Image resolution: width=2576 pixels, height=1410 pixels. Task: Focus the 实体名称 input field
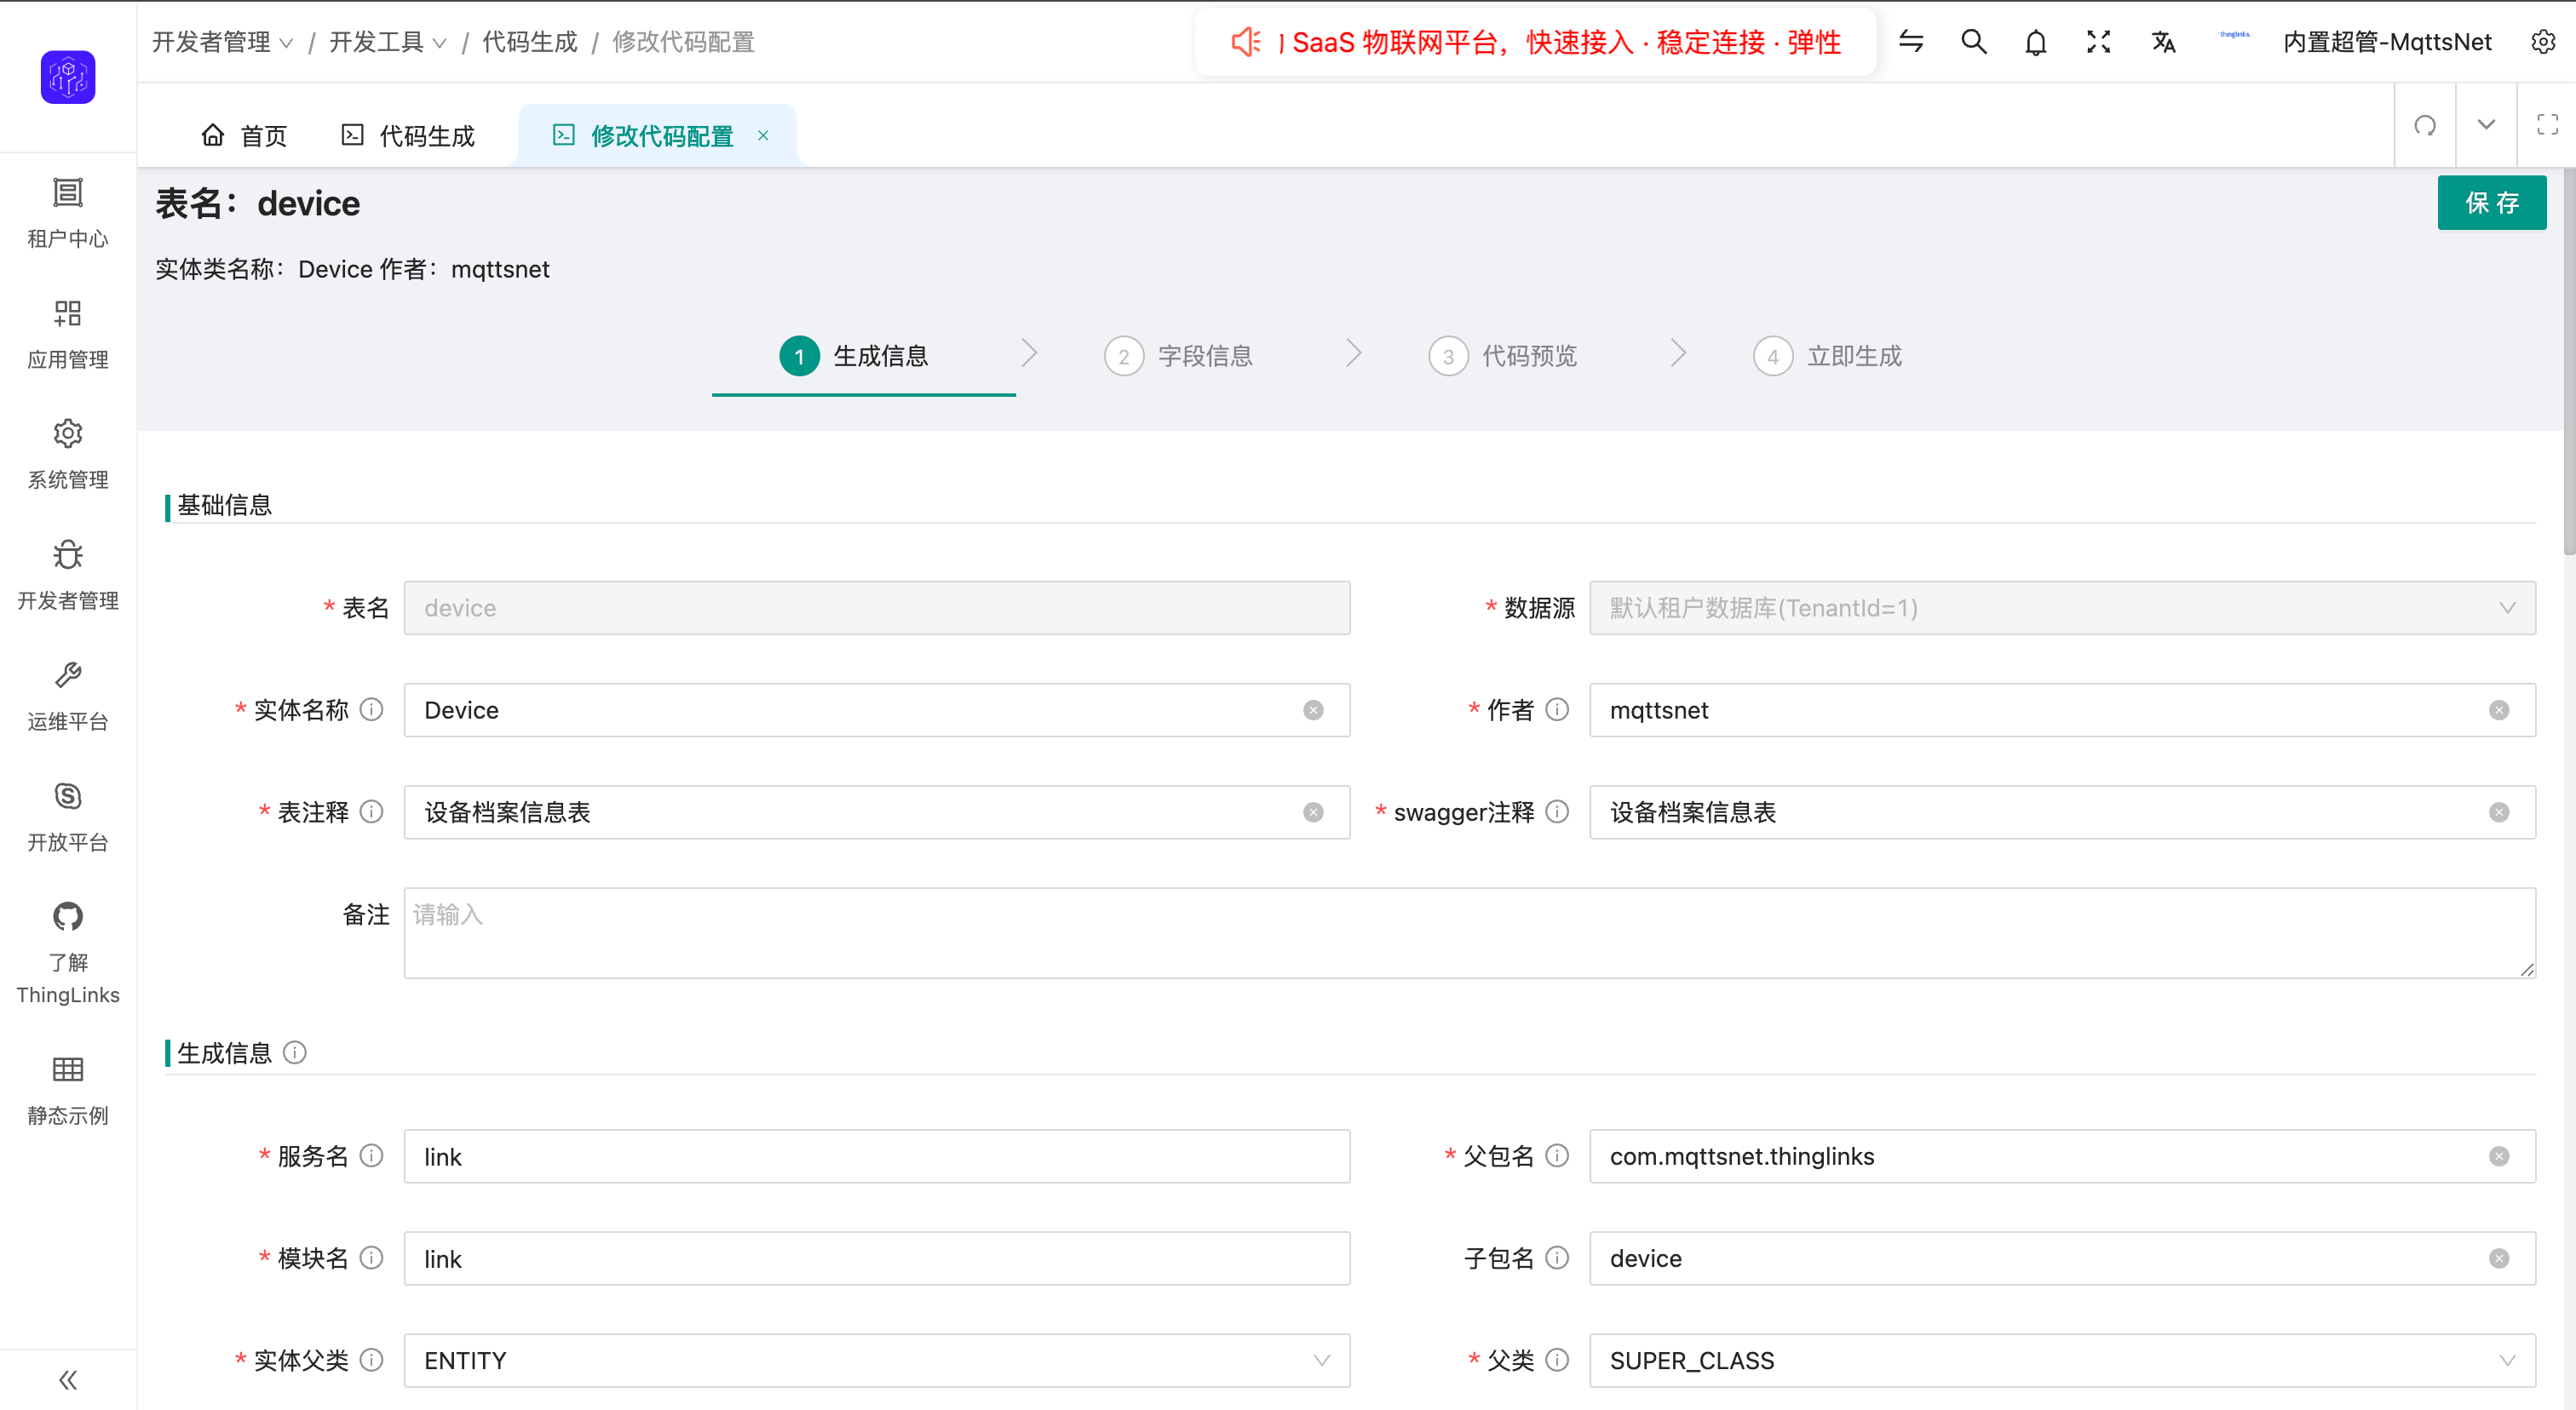coord(876,709)
